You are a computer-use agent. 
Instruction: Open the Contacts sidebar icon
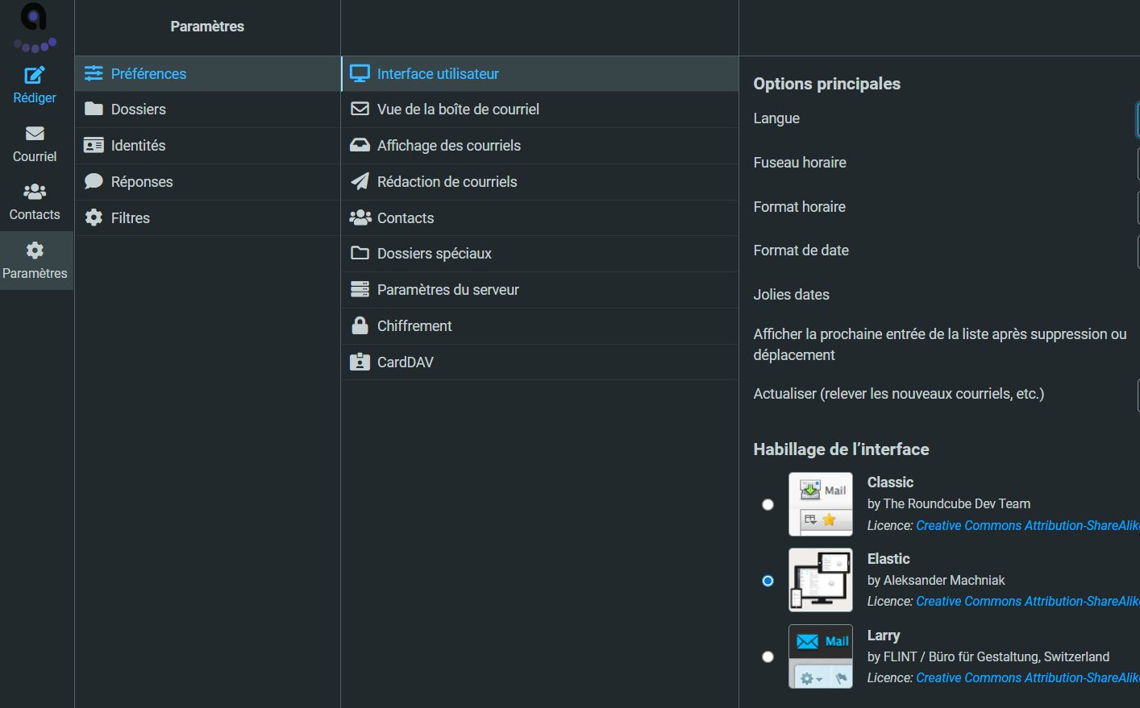(x=35, y=192)
